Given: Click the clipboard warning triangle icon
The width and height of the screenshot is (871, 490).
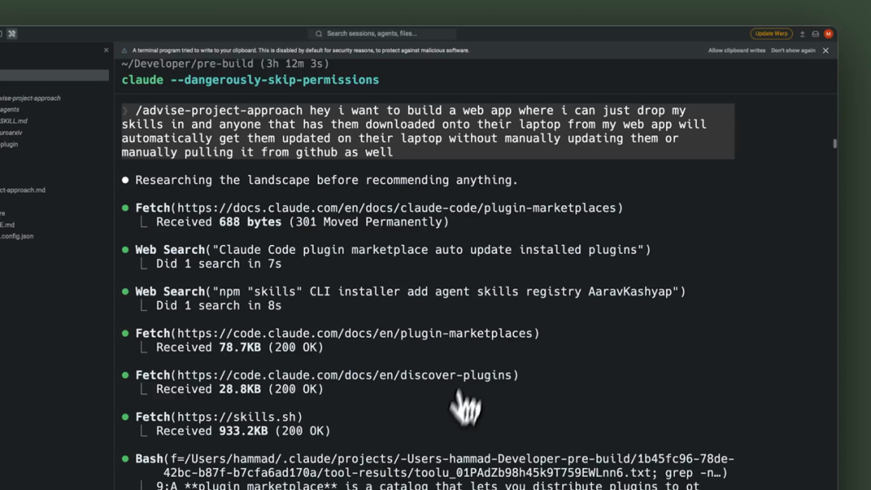Looking at the screenshot, I should [x=124, y=51].
